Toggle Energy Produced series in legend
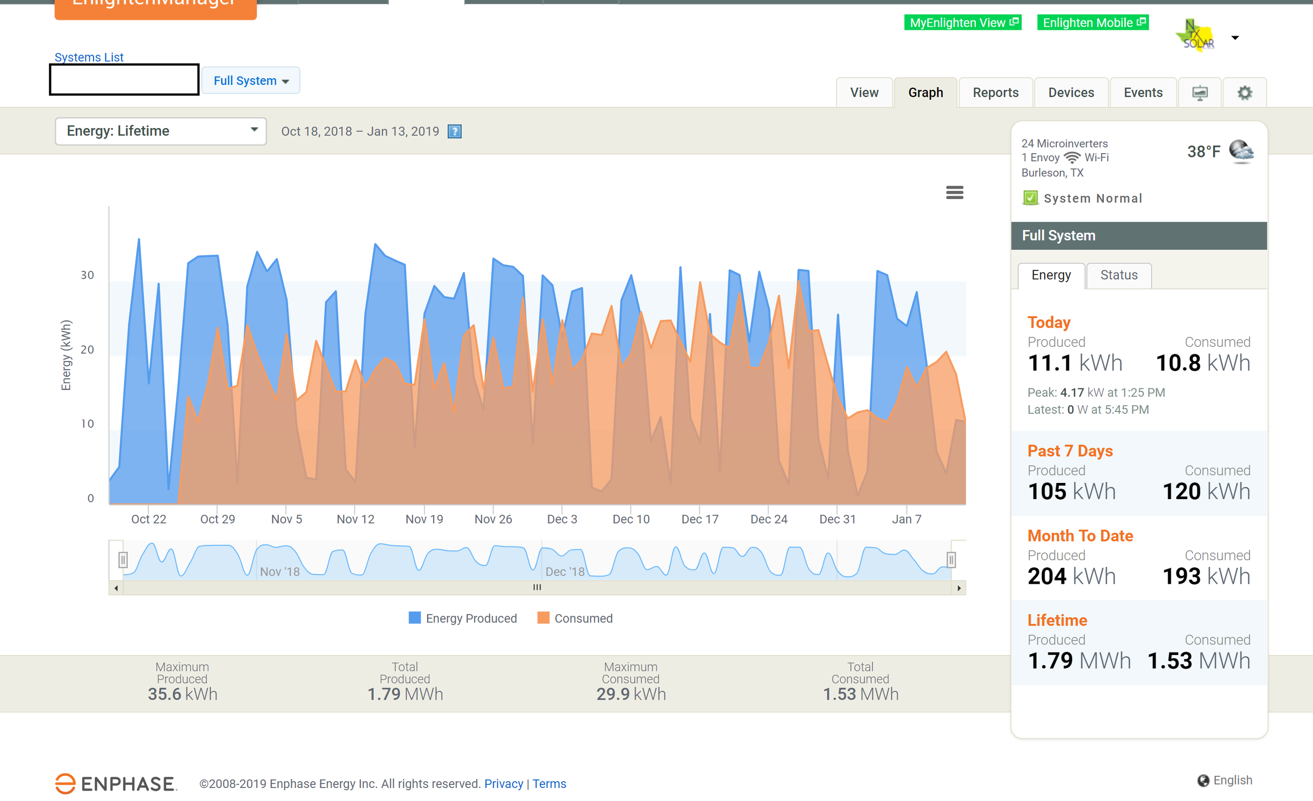The width and height of the screenshot is (1313, 801). (x=463, y=618)
